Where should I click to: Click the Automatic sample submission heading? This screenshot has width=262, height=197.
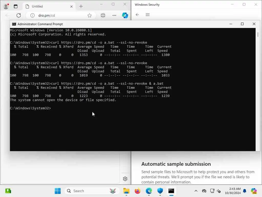(x=176, y=164)
